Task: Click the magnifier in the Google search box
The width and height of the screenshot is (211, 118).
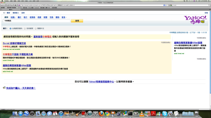Action: point(209,5)
